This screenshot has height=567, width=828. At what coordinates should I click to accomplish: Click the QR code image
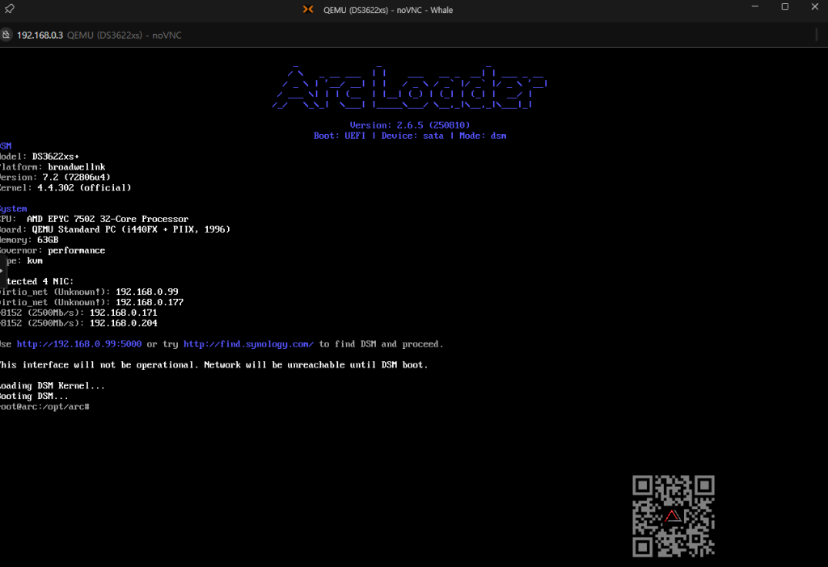click(673, 516)
